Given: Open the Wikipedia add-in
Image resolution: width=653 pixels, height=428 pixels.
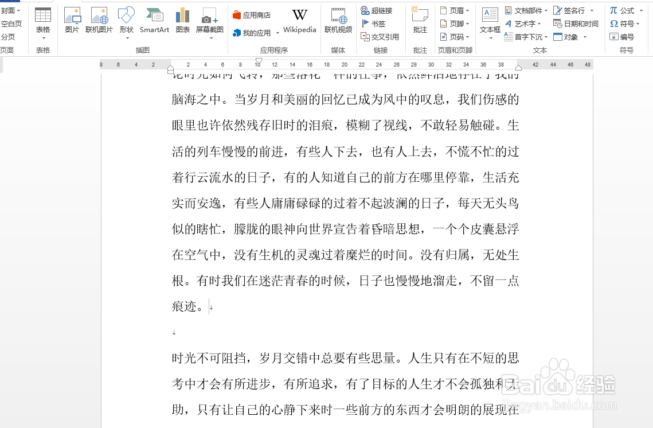Looking at the screenshot, I should (x=299, y=21).
